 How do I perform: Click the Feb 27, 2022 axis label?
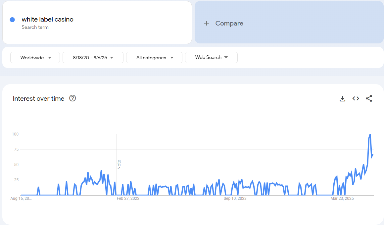(128, 198)
